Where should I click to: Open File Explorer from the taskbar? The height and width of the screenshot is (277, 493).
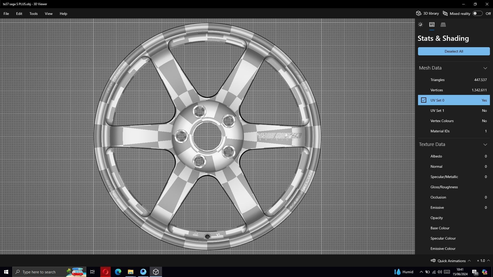(130, 272)
